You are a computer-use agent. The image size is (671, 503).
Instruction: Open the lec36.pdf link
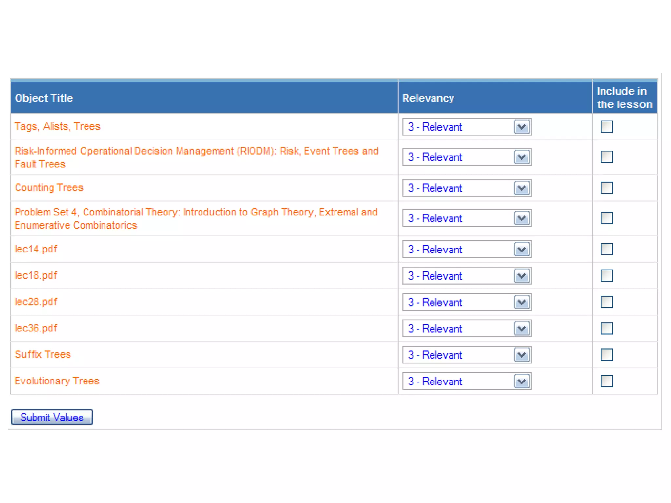(36, 328)
